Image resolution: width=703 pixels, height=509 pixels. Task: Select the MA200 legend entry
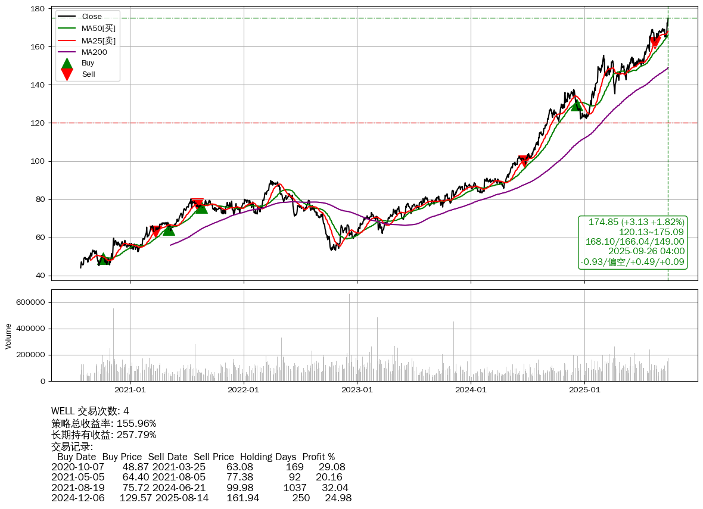tap(94, 52)
